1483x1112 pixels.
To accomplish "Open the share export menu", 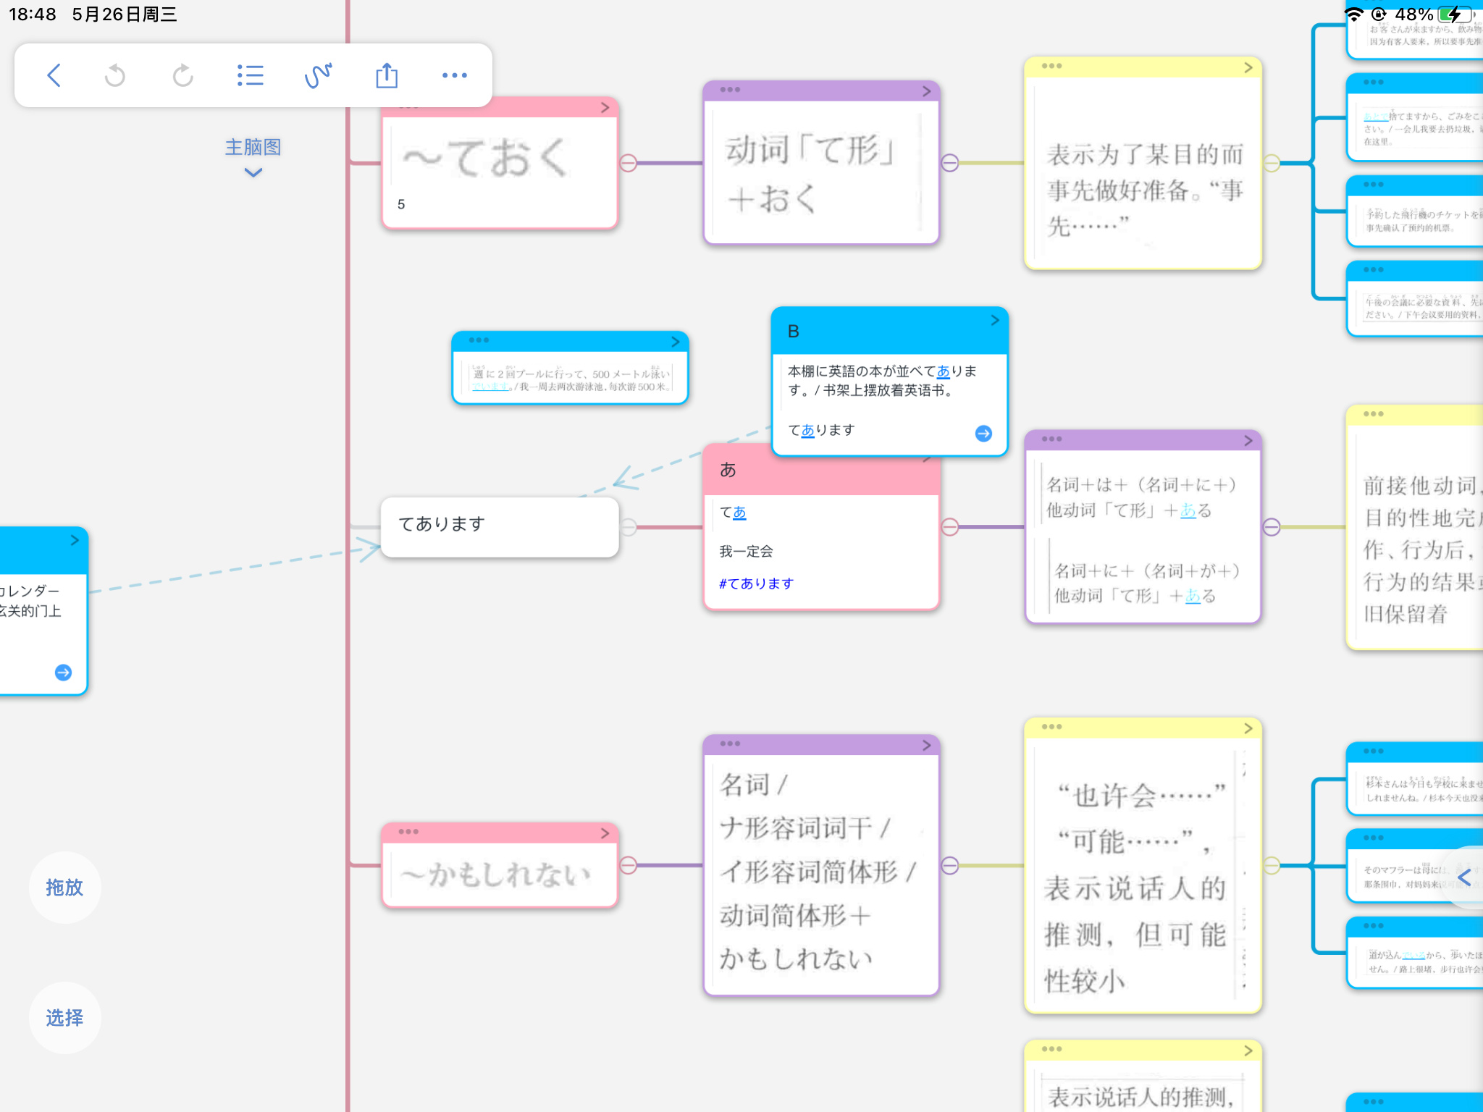I will coord(387,75).
